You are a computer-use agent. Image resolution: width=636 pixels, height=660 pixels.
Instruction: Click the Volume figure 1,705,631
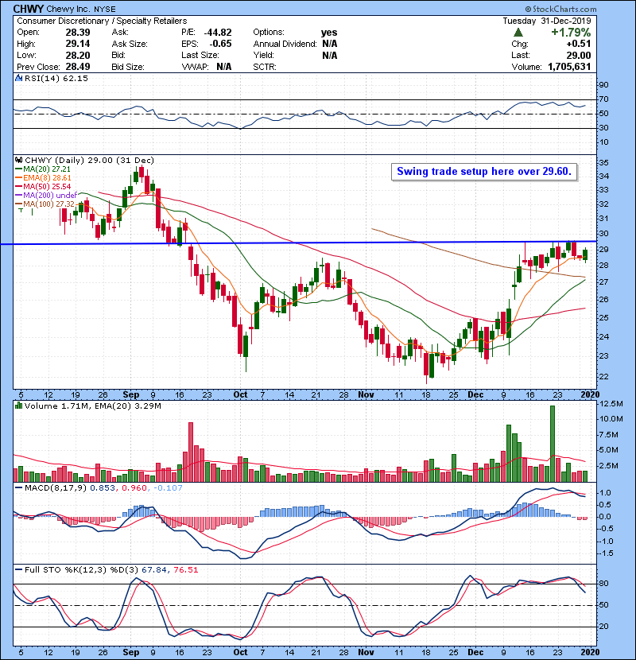click(x=569, y=67)
